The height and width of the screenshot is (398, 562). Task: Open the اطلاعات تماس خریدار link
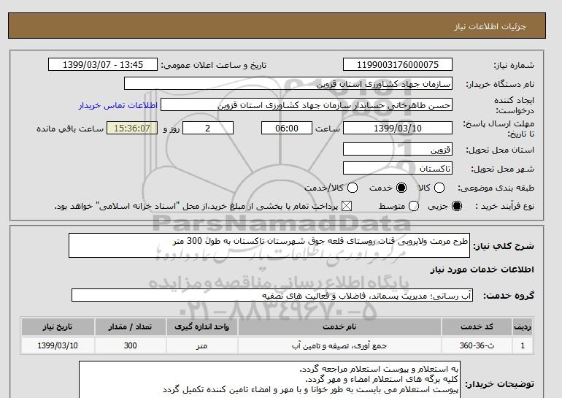pyautogui.click(x=118, y=105)
